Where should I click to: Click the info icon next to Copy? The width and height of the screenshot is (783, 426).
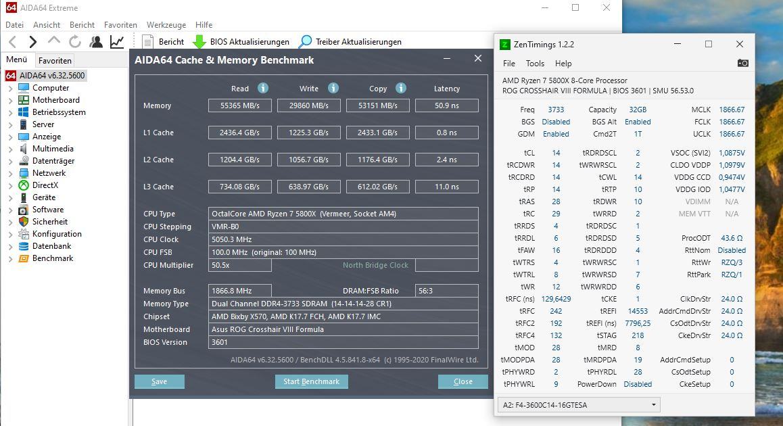[401, 88]
